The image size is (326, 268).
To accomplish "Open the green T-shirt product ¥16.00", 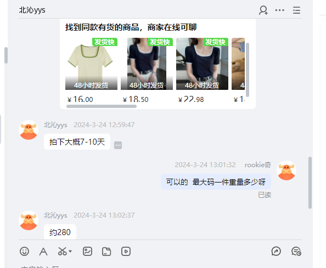I will 91,71.
